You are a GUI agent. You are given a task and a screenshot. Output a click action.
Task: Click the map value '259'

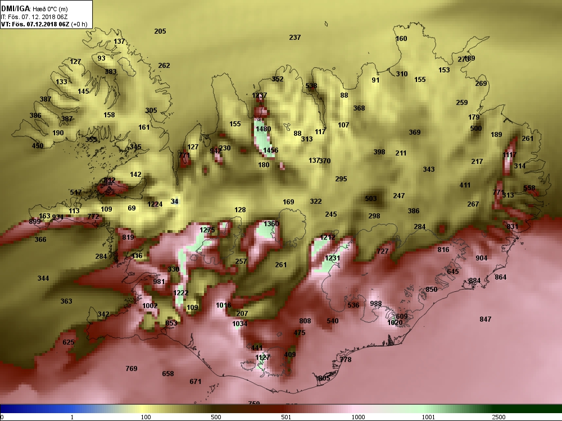pyautogui.click(x=461, y=103)
